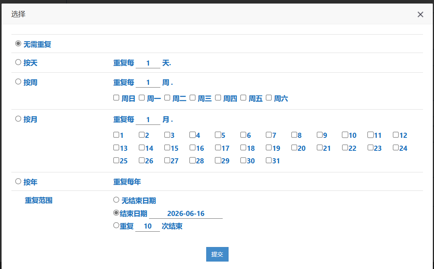Select day 26 checkbox
The width and height of the screenshot is (434, 269).
142,160
